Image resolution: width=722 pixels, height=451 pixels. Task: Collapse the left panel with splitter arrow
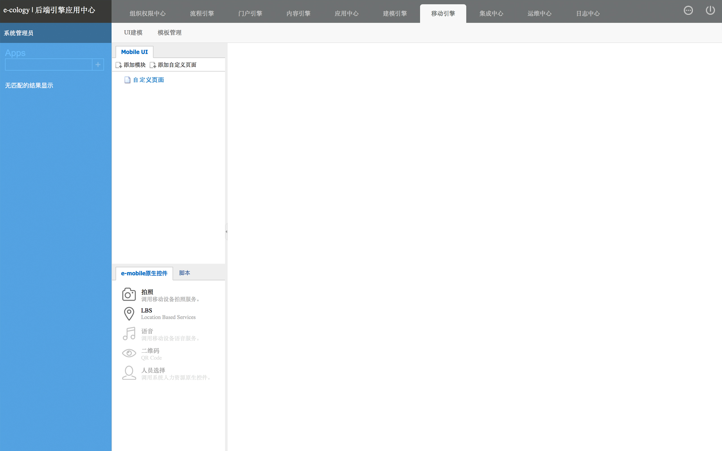(226, 231)
